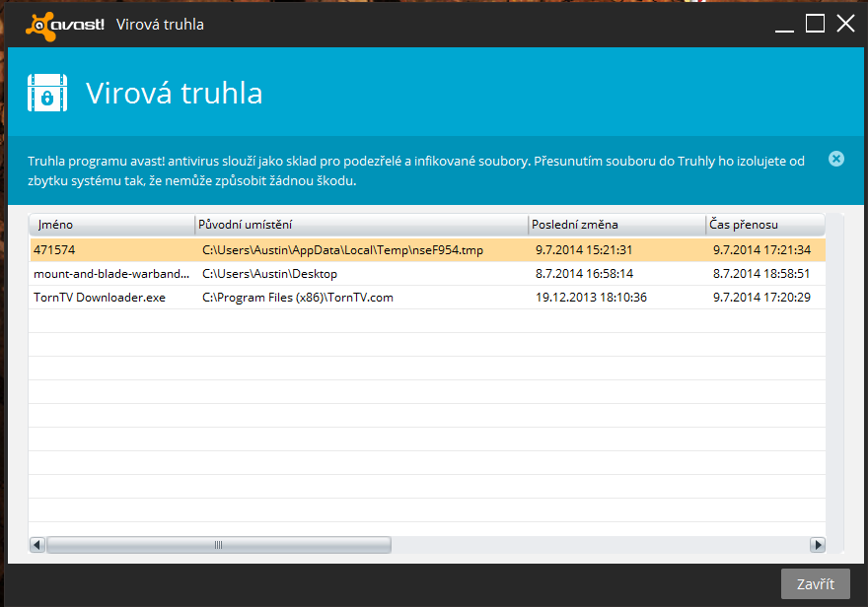868x607 pixels.
Task: Click the horizontal scrollbar right arrow
Action: [x=818, y=545]
